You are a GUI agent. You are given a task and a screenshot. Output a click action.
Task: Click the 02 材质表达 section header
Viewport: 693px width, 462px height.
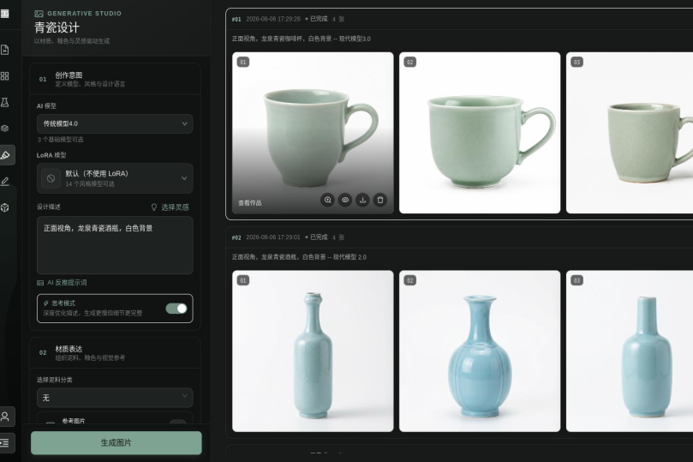(x=115, y=353)
